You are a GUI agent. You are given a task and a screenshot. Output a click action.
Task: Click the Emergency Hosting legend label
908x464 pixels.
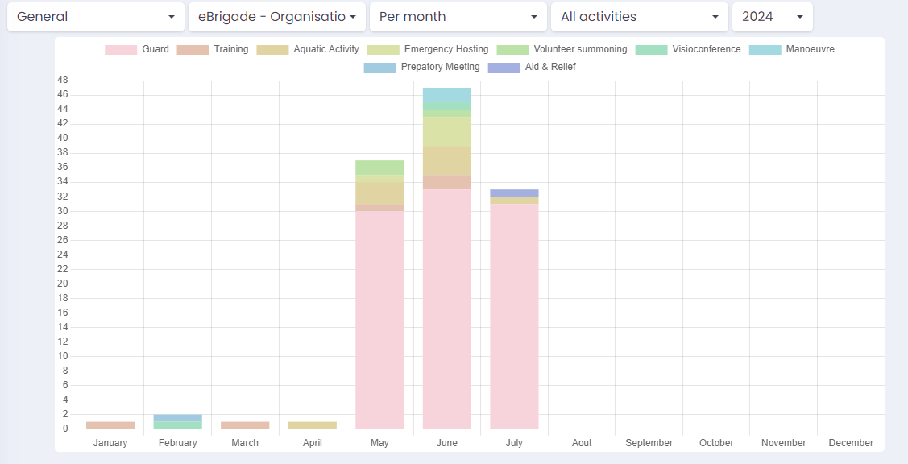[446, 49]
